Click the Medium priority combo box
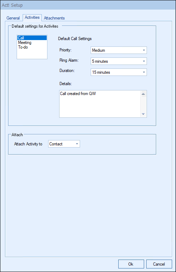 click(119, 50)
